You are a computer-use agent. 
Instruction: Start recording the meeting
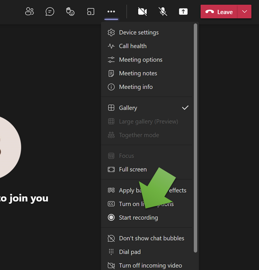(147, 218)
